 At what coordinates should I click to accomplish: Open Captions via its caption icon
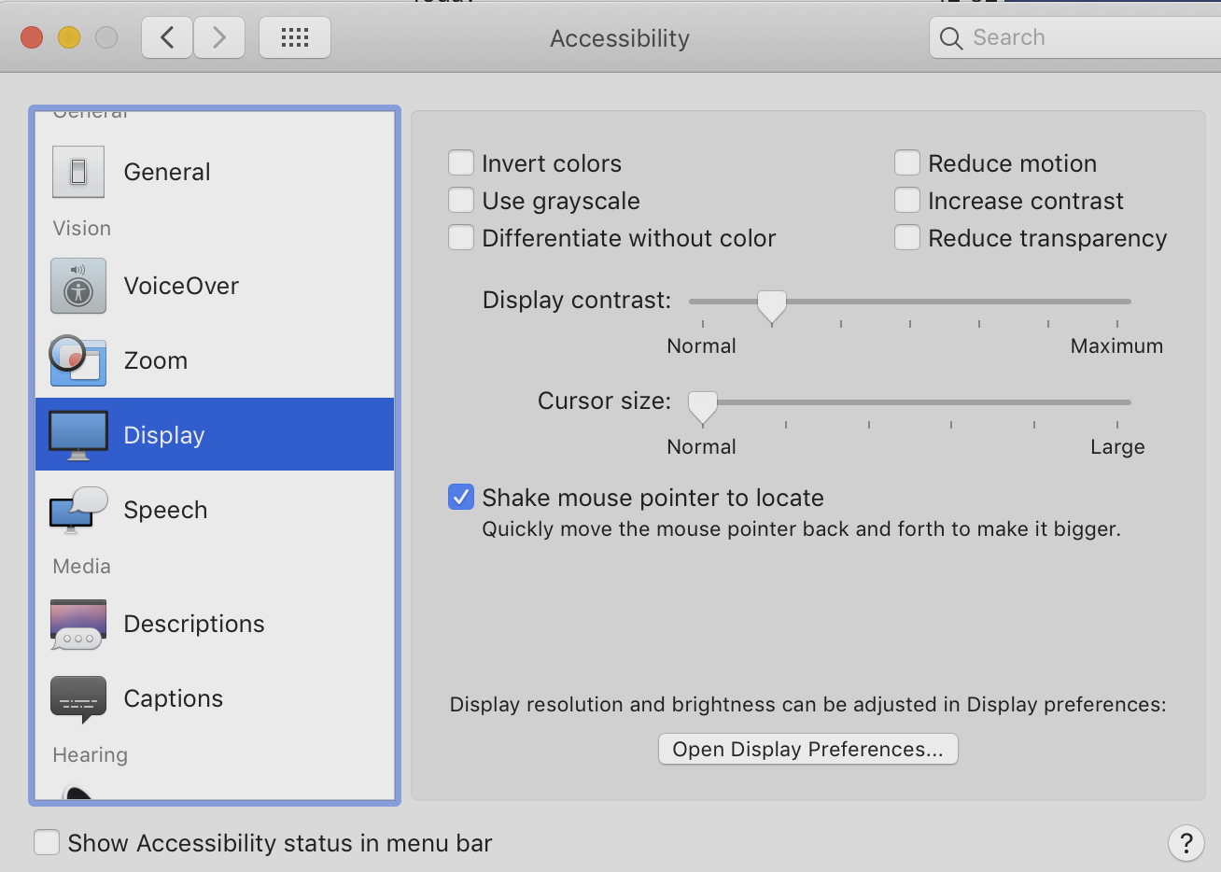point(78,699)
